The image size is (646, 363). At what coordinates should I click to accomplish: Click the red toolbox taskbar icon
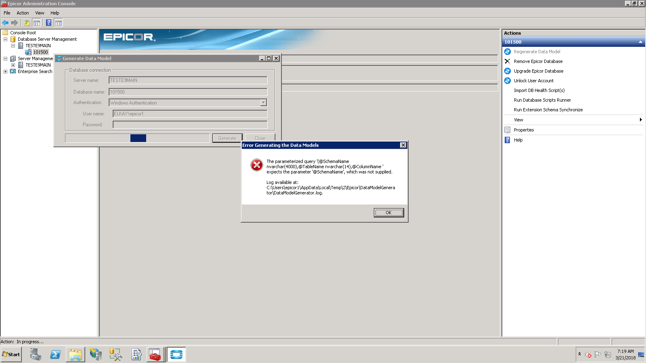pyautogui.click(x=155, y=355)
